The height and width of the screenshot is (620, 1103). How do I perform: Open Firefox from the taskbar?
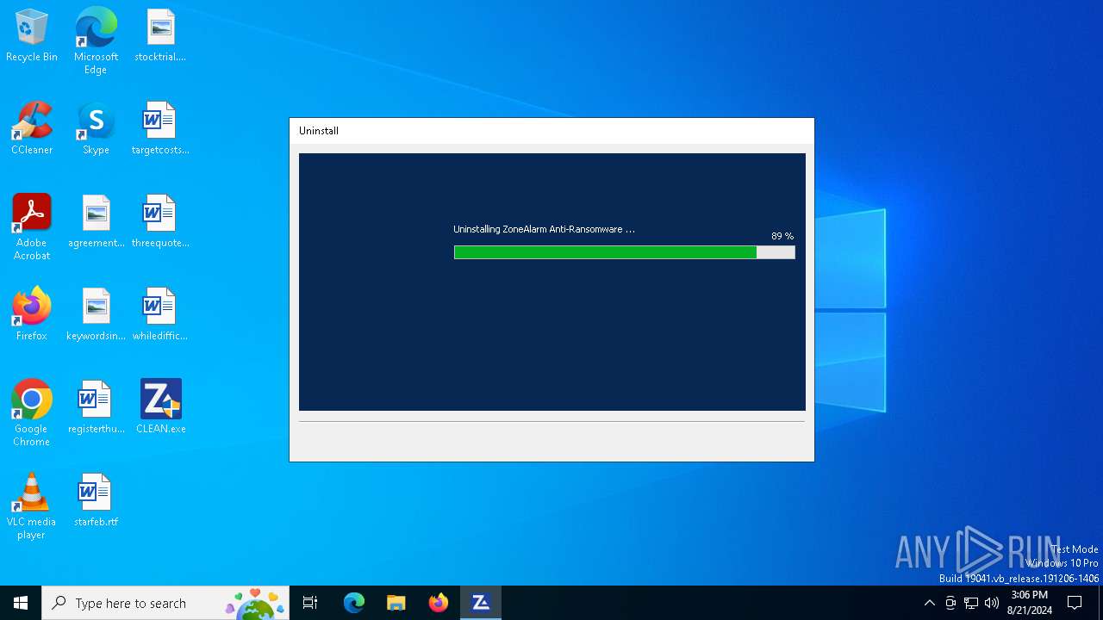439,603
